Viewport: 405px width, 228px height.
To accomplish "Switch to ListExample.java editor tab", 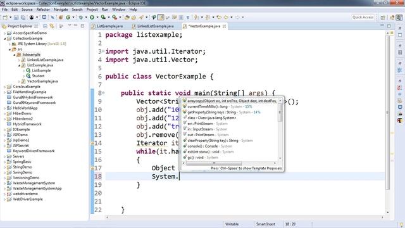I will click(109, 26).
